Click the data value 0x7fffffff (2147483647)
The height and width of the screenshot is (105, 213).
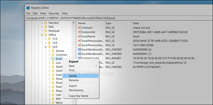point(147,67)
